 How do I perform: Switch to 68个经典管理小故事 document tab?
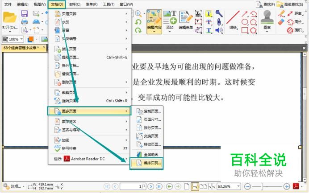pyautogui.click(x=21, y=48)
